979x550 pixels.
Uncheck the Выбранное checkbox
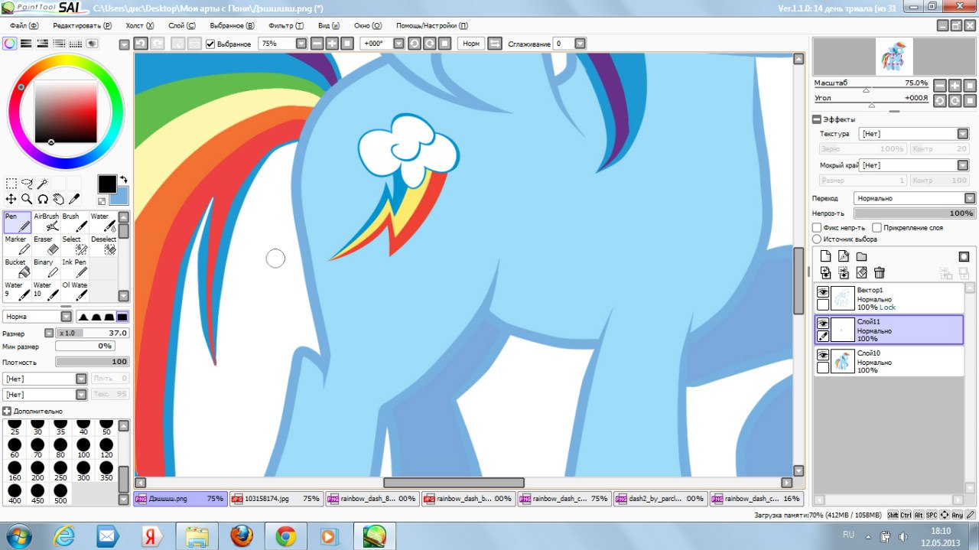tap(211, 44)
